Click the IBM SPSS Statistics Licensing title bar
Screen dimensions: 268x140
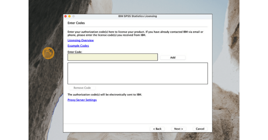pyautogui.click(x=137, y=16)
